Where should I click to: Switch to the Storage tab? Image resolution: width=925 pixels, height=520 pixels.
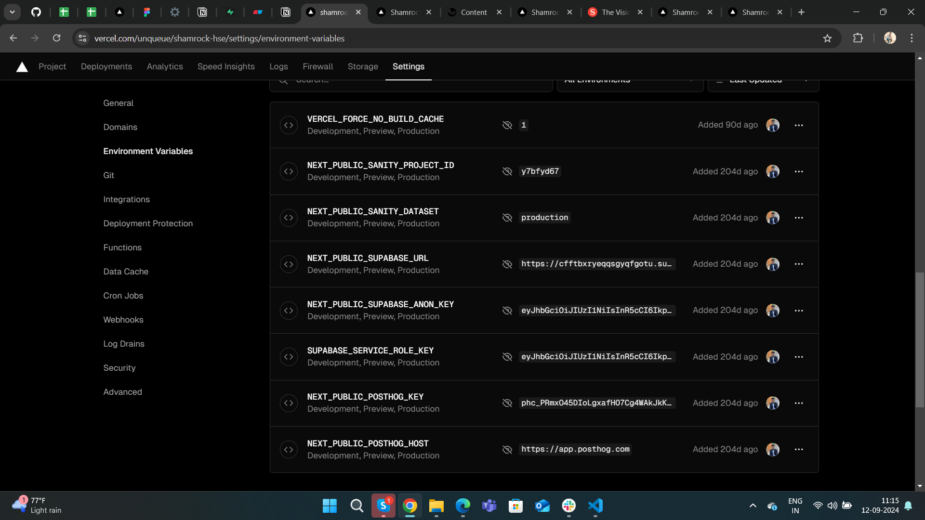pos(363,66)
